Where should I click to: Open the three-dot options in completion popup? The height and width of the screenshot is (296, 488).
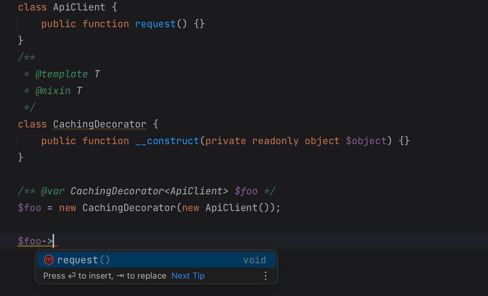[x=266, y=276]
